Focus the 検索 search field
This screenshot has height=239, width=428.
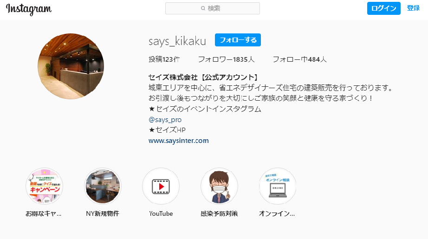pos(212,8)
